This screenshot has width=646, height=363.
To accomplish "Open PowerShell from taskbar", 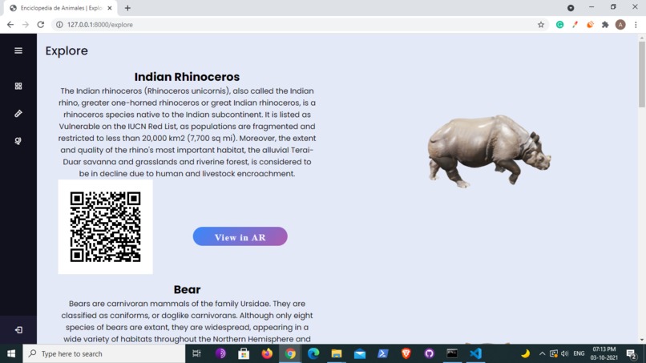I will tap(383, 353).
